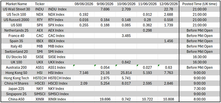221x103 pixels.
Task: Select the 'Switzerland 20' cell
Action: [16, 52]
